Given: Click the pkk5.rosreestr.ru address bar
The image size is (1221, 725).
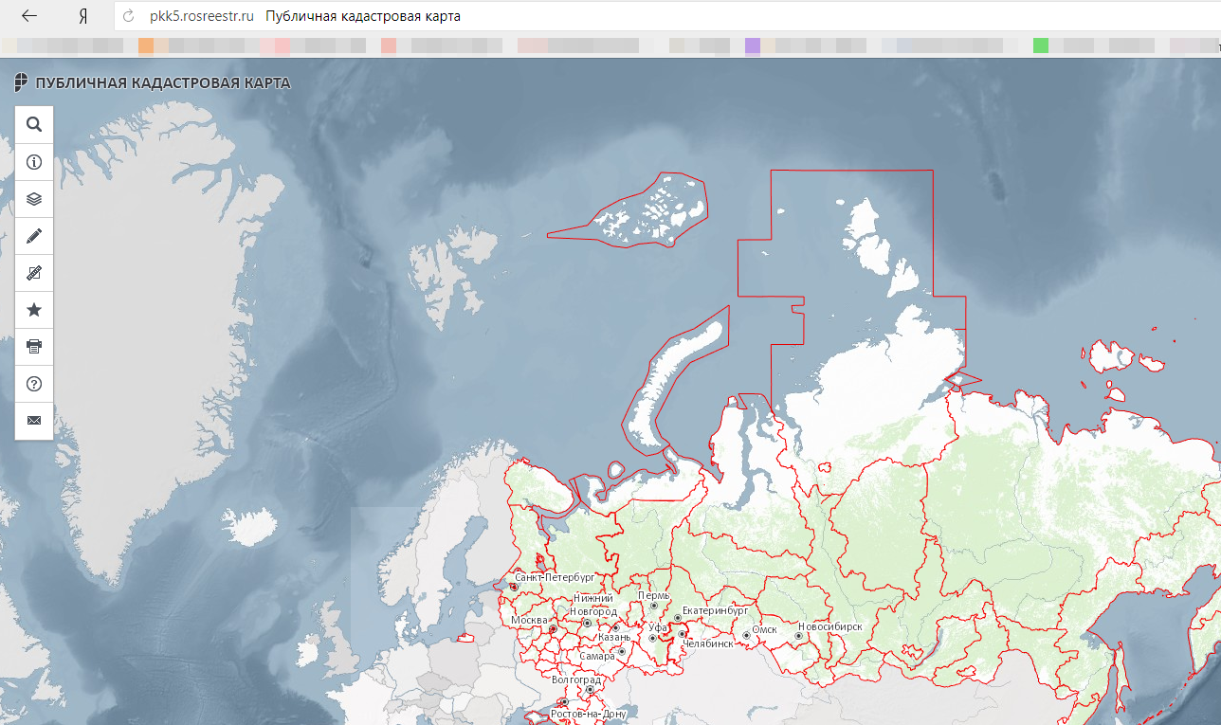Looking at the screenshot, I should [202, 16].
